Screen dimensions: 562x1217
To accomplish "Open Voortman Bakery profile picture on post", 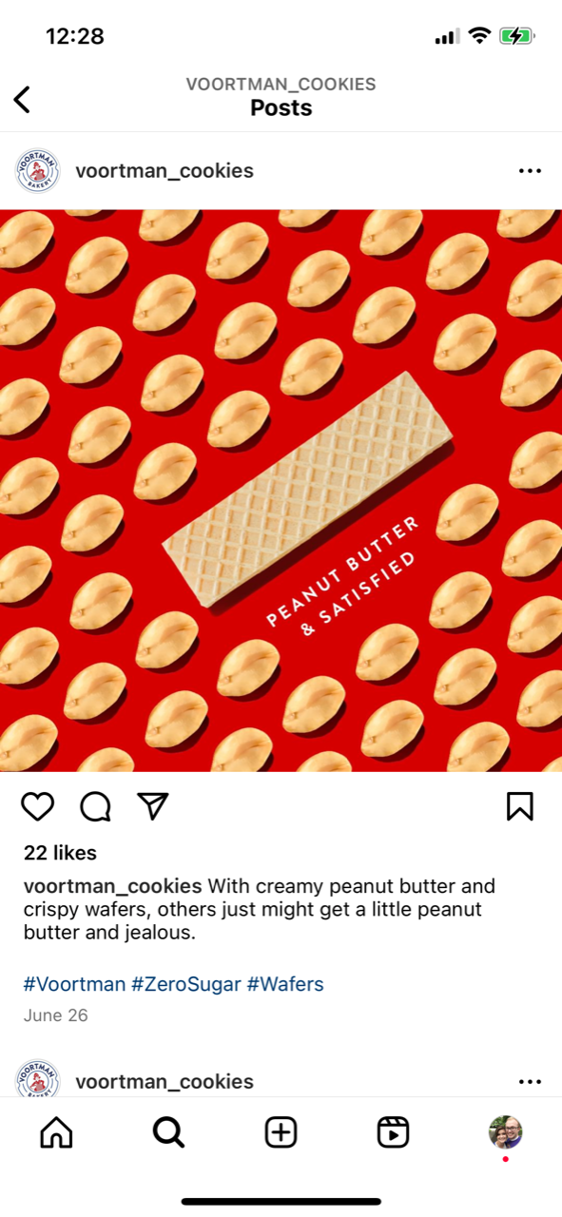I will point(38,171).
